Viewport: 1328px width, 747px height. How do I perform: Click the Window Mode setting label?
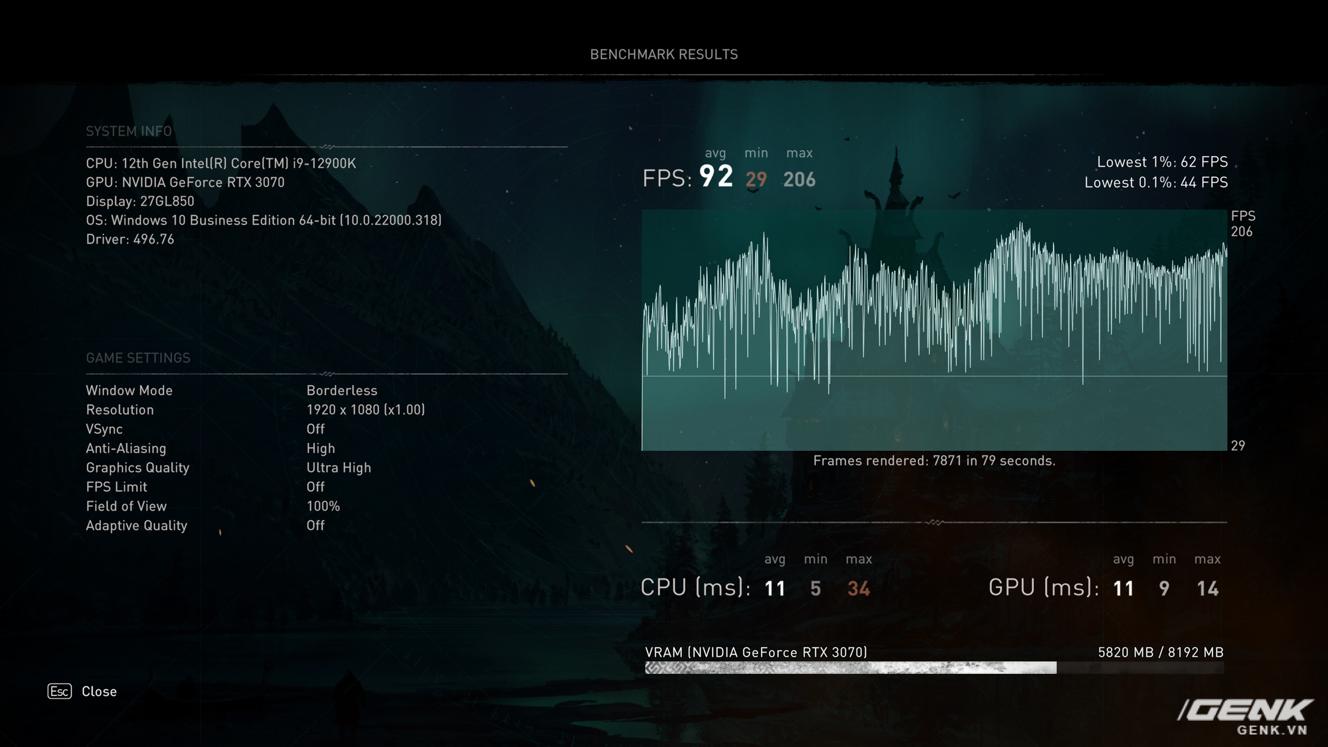pyautogui.click(x=129, y=390)
